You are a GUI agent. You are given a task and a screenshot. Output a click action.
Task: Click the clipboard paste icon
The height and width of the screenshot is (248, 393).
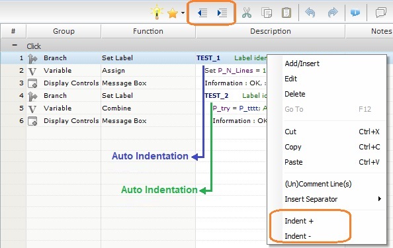pos(286,13)
